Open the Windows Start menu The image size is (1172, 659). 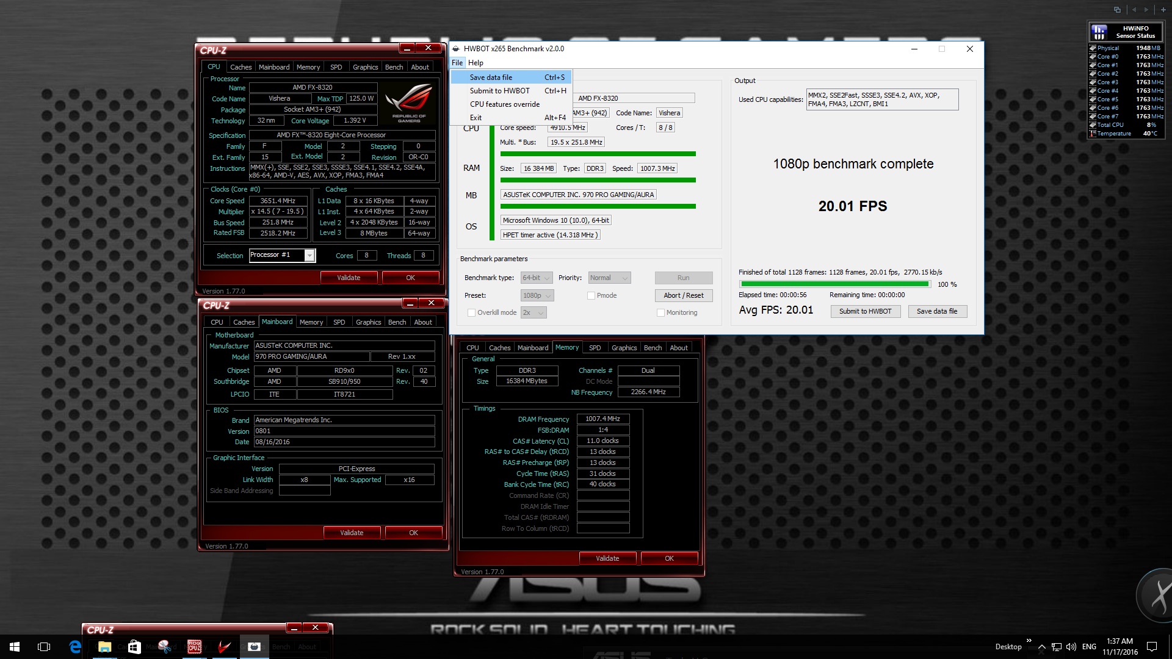coord(15,647)
